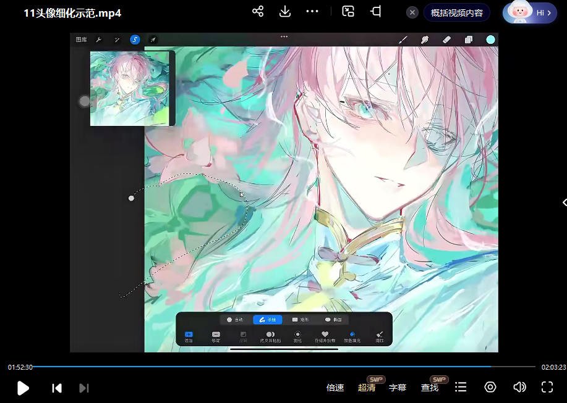Open the three-dot more options menu
Viewport: 567px width, 403px height.
(312, 12)
